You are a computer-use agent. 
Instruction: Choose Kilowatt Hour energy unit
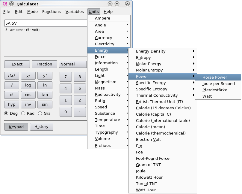tap(163, 177)
